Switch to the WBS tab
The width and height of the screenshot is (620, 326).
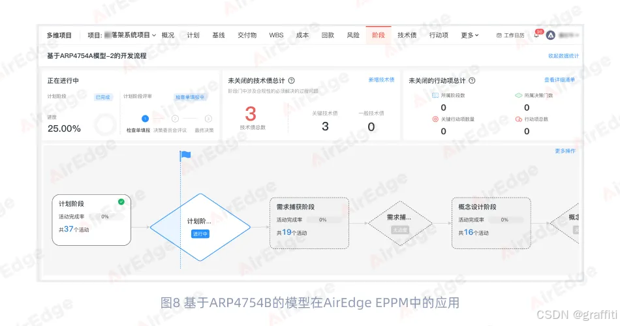pos(277,35)
